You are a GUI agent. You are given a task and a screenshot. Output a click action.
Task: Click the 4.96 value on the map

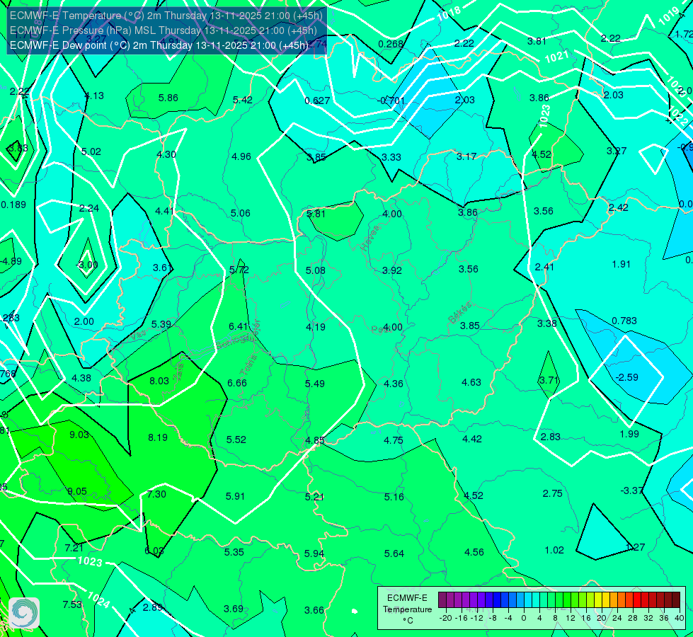pyautogui.click(x=241, y=156)
